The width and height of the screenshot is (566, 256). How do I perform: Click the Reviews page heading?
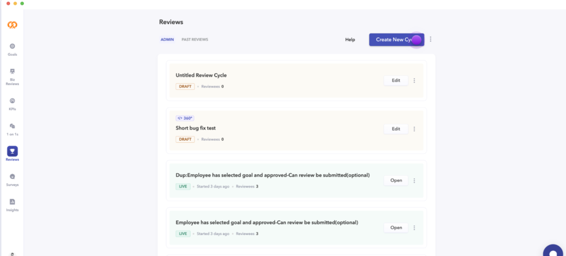point(171,22)
